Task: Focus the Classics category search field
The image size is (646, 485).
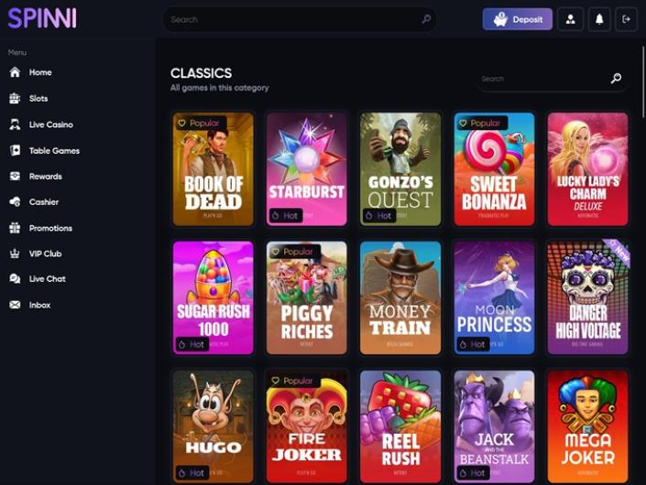Action: [553, 79]
